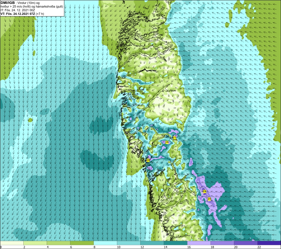Click the 26 gust label nearest the 27 label

[167, 142]
